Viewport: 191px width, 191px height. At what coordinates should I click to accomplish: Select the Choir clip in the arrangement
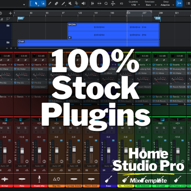point(89,43)
